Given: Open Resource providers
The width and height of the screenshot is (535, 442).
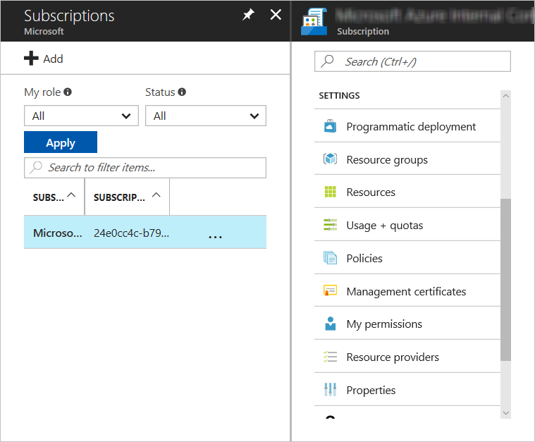Looking at the screenshot, I should 407,357.
